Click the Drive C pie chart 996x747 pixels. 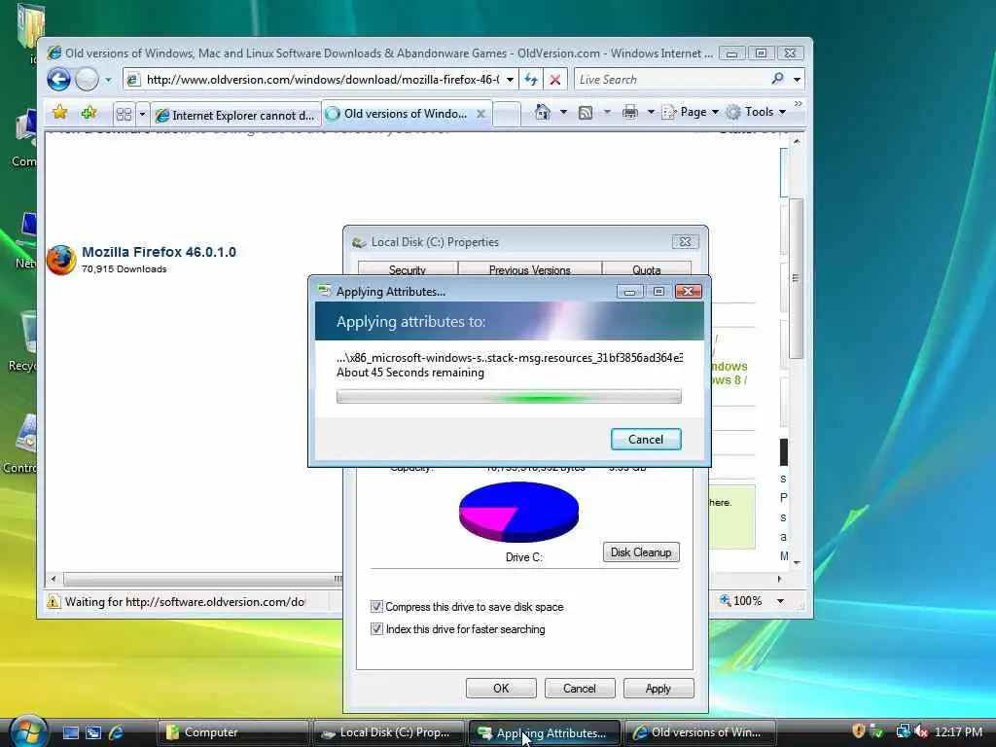518,512
